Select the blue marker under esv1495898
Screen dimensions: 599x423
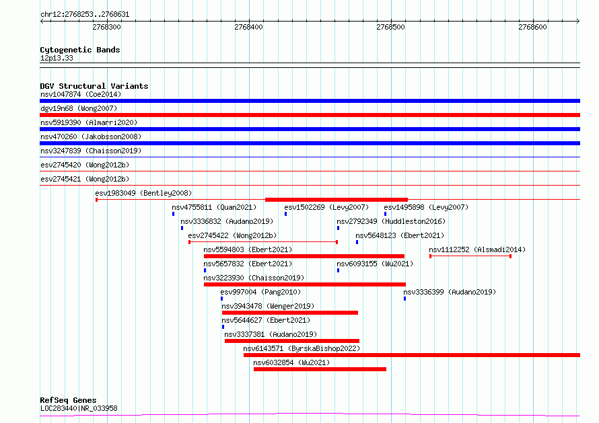click(x=385, y=214)
